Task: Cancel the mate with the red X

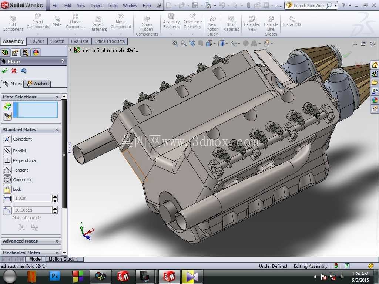Action: (14, 71)
